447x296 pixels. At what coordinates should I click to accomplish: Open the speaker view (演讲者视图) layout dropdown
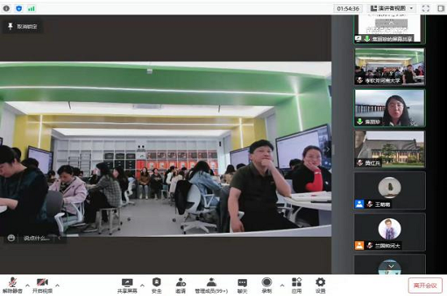[x=392, y=8]
